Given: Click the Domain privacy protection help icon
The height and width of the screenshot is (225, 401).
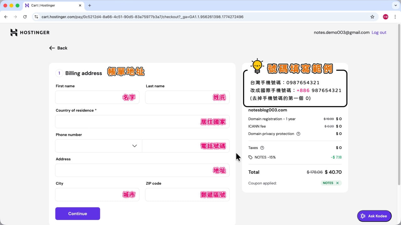Looking at the screenshot, I should [298, 134].
